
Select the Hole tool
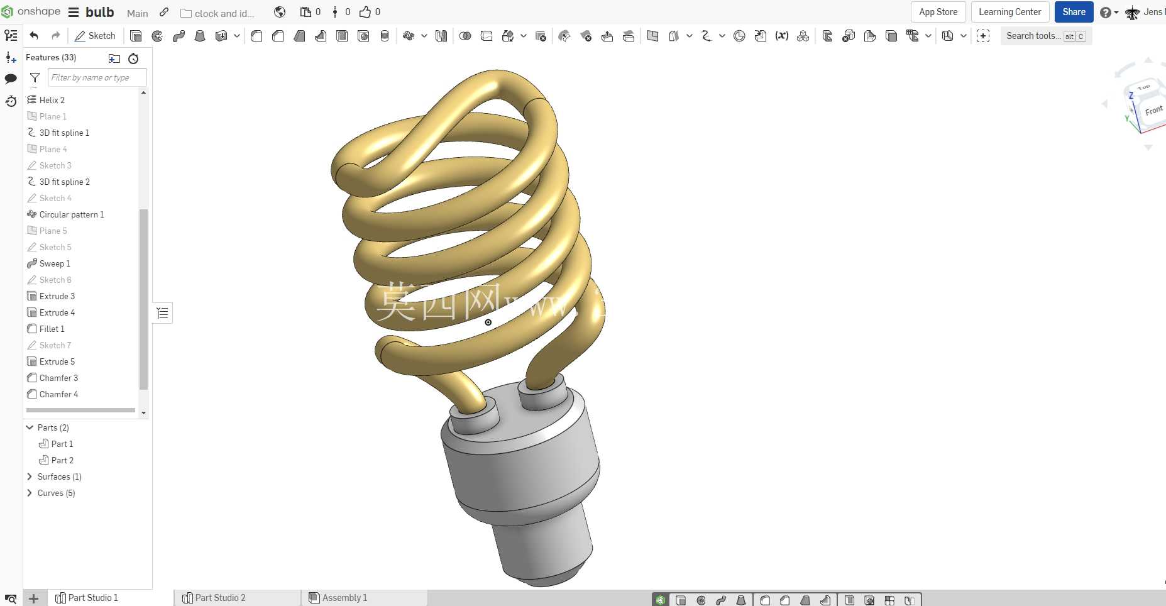363,36
